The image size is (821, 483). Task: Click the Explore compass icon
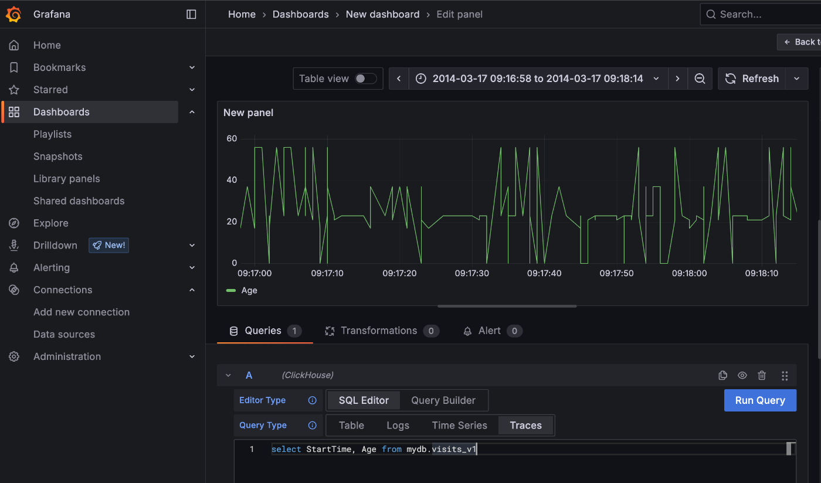(x=14, y=223)
